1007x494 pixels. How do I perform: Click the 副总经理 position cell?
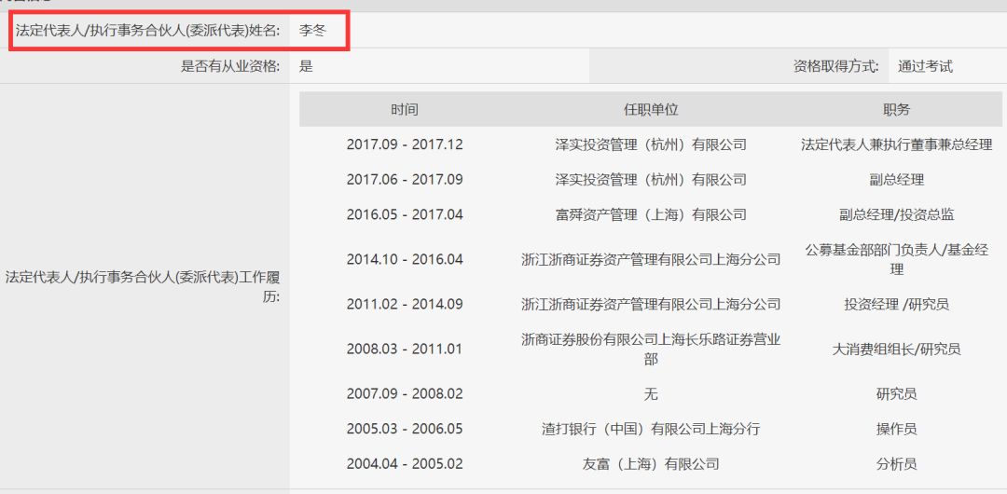click(x=897, y=179)
